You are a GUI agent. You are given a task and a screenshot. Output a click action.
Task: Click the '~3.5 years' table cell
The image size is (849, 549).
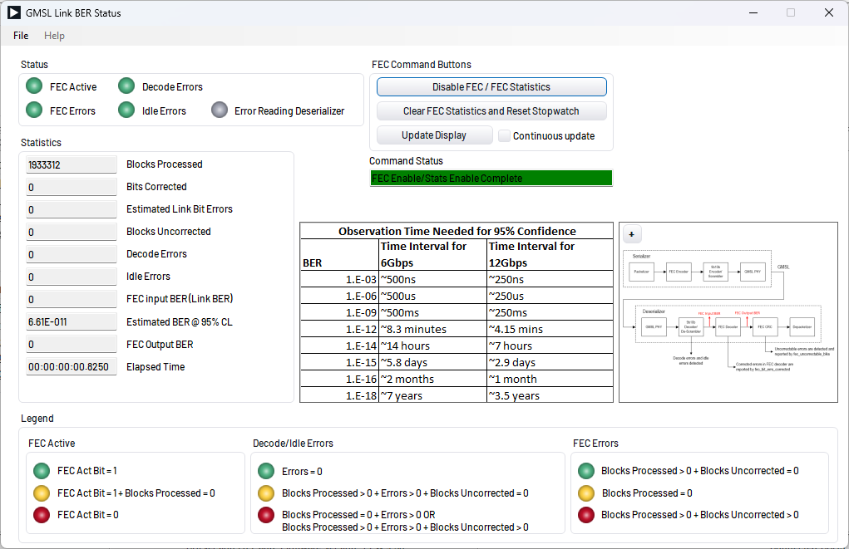pyautogui.click(x=550, y=395)
